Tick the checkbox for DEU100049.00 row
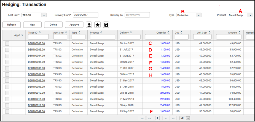Viewport: 255px width, 122px height. click(7, 112)
